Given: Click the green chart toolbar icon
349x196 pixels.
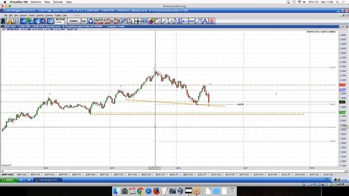Looking at the screenshot, I should point(30,21).
